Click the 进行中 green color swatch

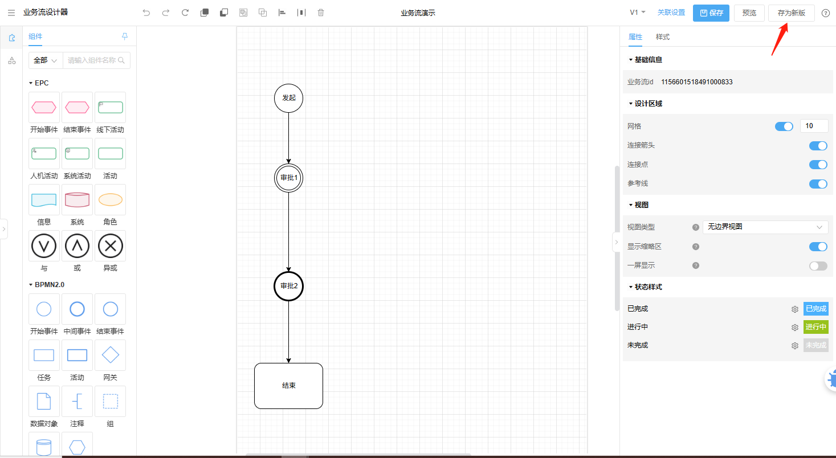(x=816, y=327)
